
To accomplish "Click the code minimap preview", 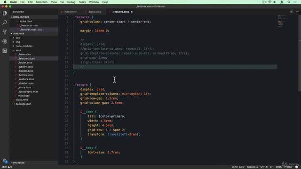I will [284, 21].
